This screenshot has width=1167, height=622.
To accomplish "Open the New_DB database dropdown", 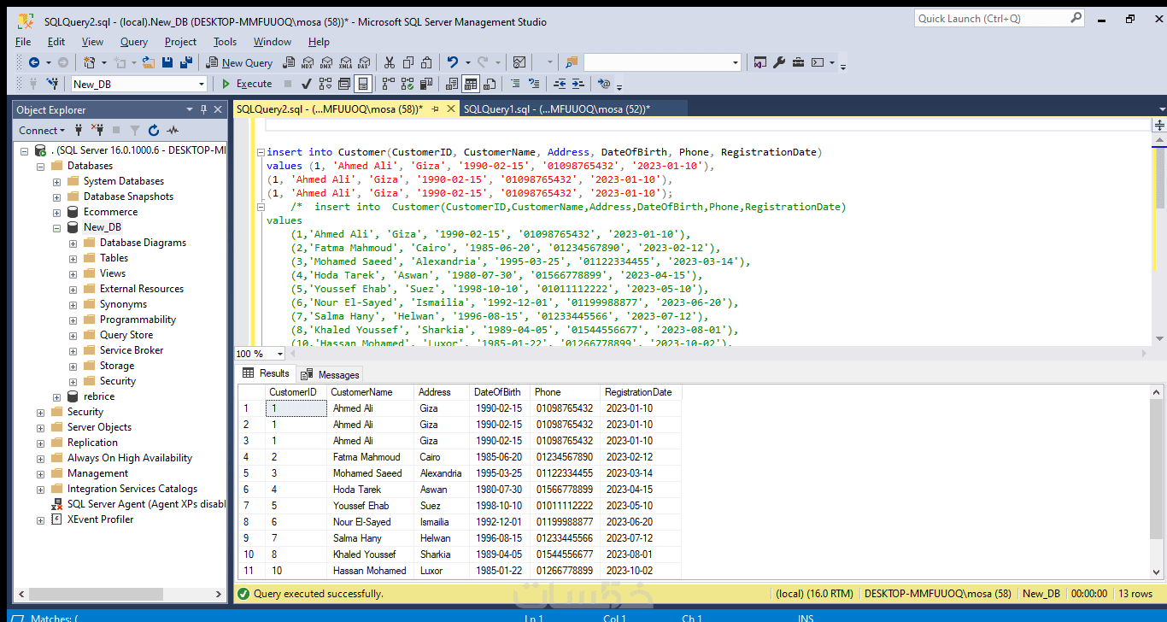I will (202, 84).
